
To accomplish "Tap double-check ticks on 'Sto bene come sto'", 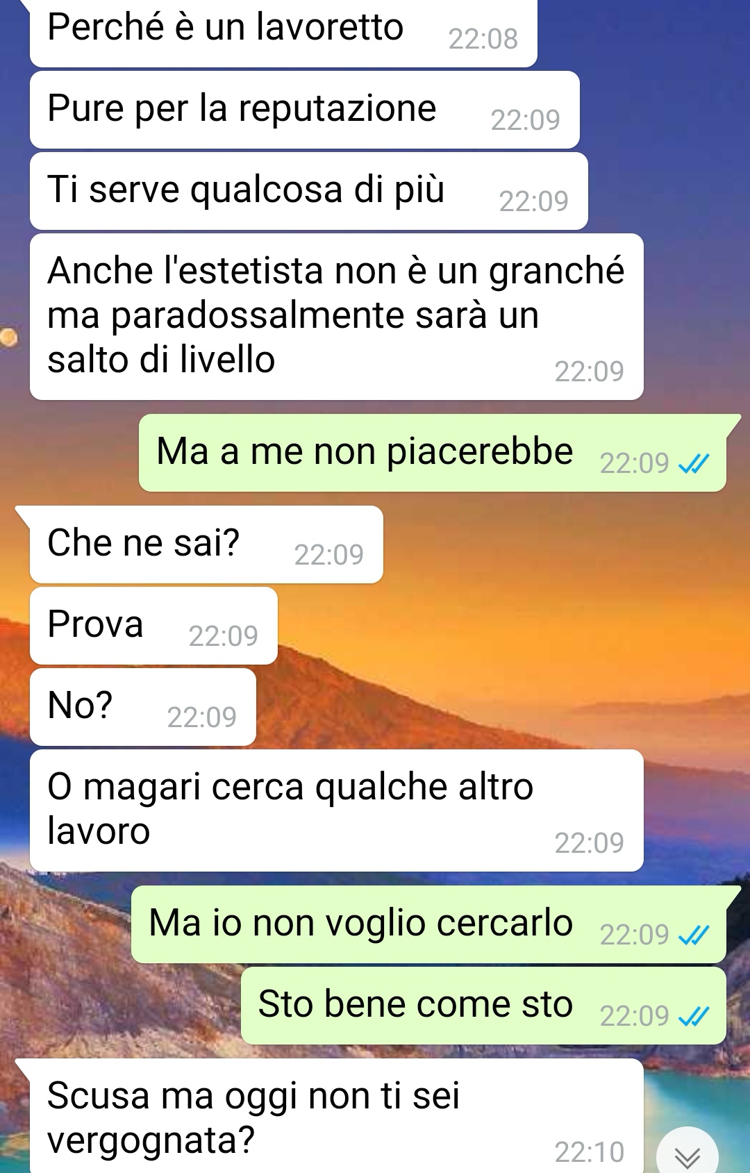I will tap(694, 1017).
